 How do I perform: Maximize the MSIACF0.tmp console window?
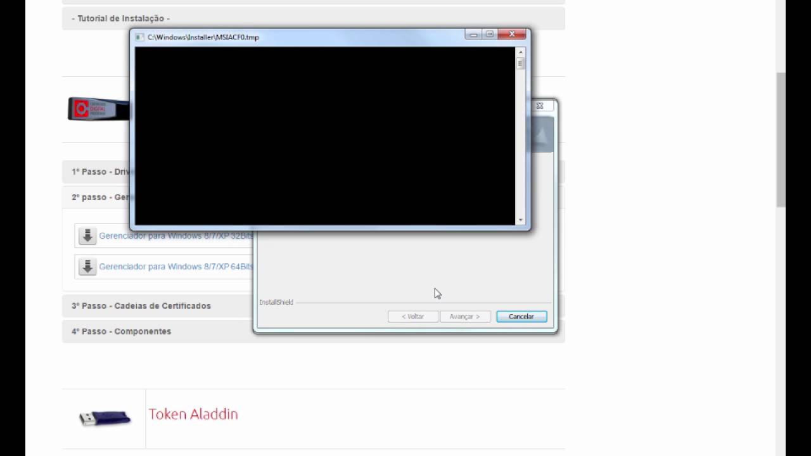click(489, 35)
